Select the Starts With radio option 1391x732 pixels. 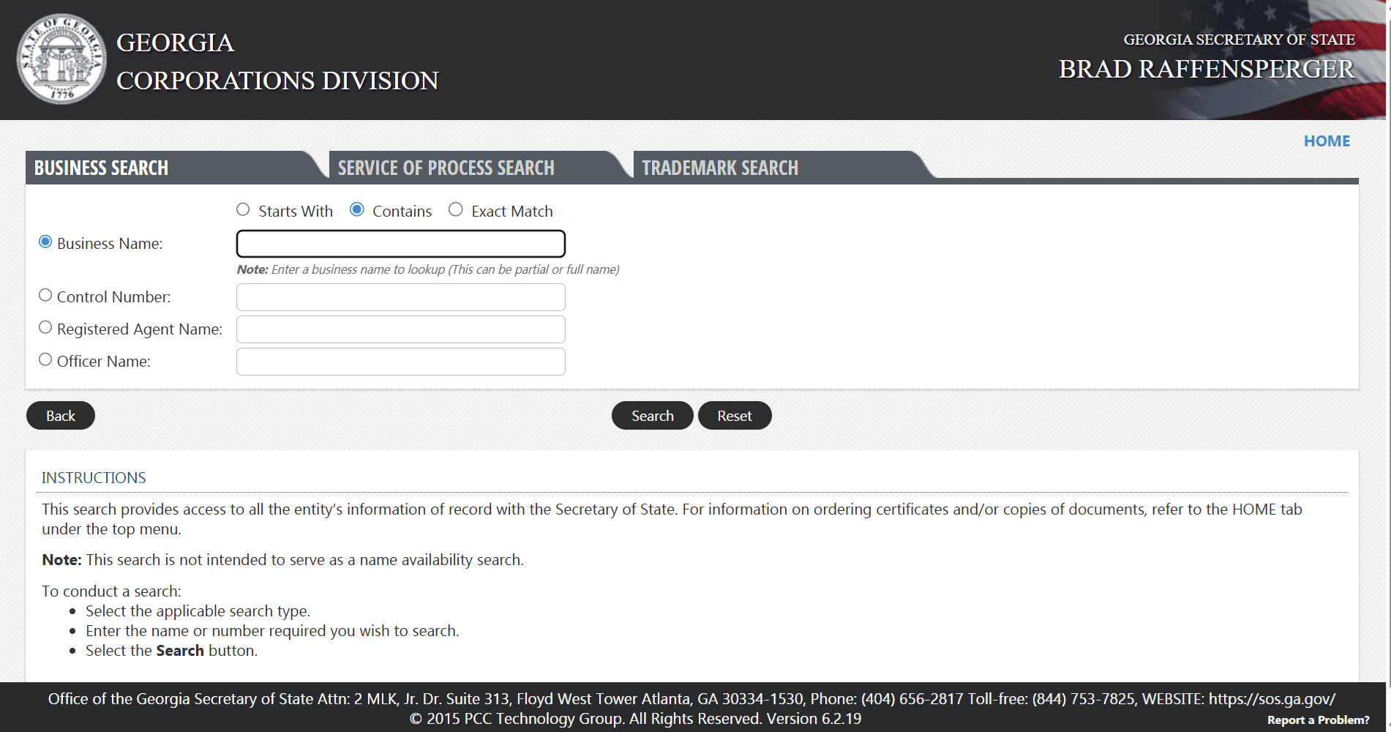coord(243,210)
